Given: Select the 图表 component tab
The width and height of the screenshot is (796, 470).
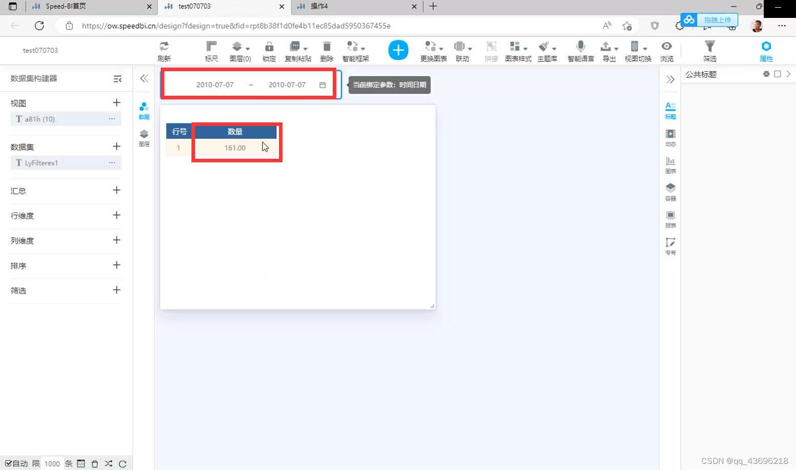Looking at the screenshot, I should pyautogui.click(x=670, y=165).
